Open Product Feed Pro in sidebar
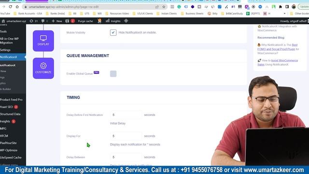Image resolution: width=309 pixels, height=174 pixels. click(x=11, y=100)
